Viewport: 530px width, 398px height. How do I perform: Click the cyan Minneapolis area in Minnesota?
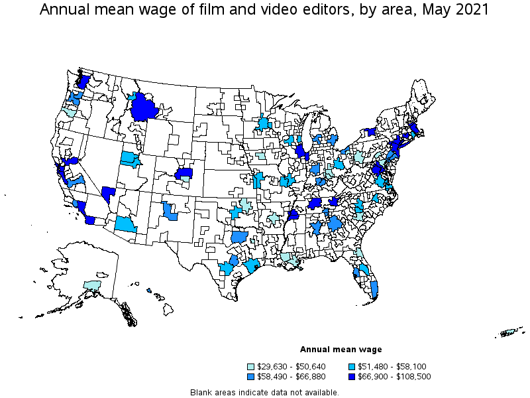click(x=263, y=122)
